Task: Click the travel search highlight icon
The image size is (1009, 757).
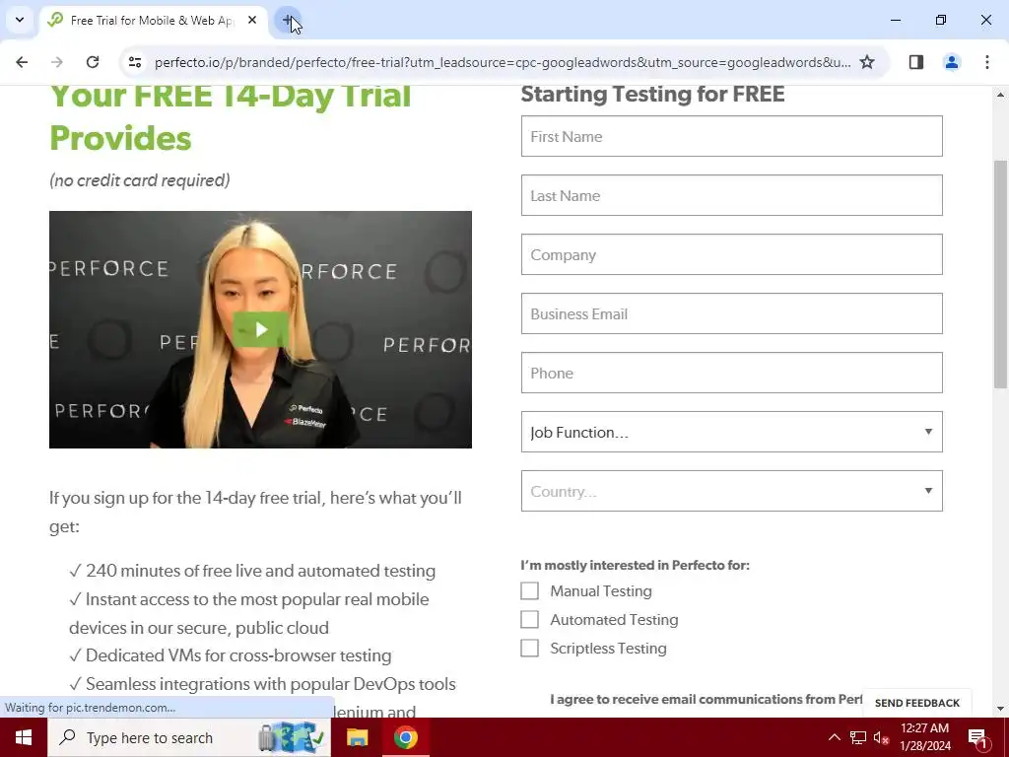Action: [x=291, y=737]
